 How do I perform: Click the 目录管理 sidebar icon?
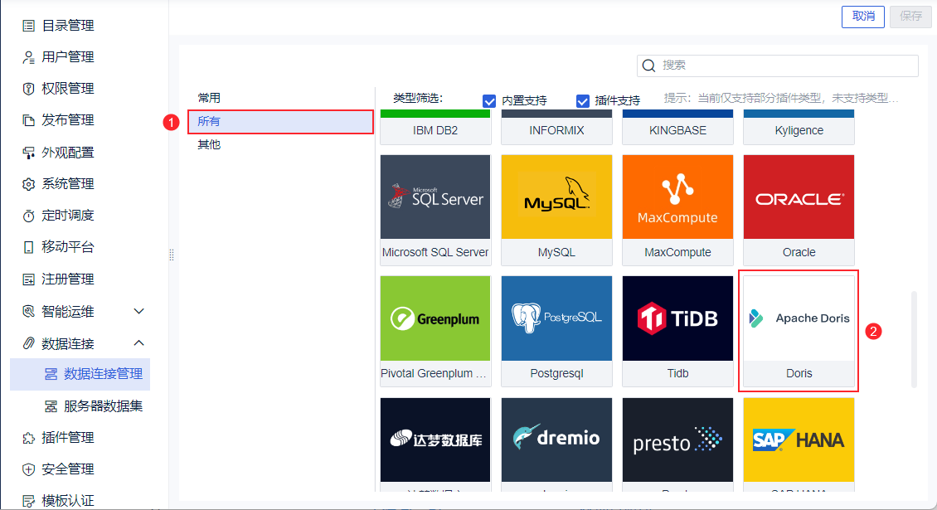tap(28, 26)
